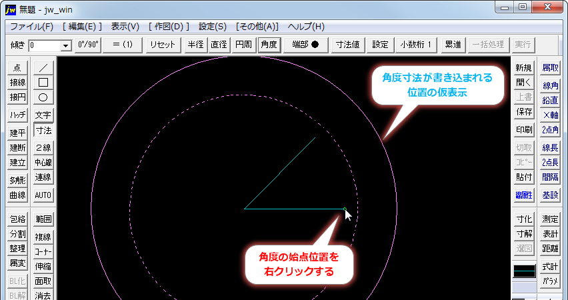This screenshot has width=568, height=300.
Task: Open the 設定(S) menu
Action: point(213,27)
